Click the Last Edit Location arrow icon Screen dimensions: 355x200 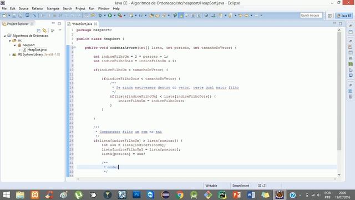click(240, 16)
